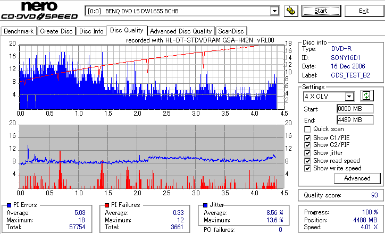
Task: Expand the 4 X CLV speed dropdown
Action: coord(349,97)
